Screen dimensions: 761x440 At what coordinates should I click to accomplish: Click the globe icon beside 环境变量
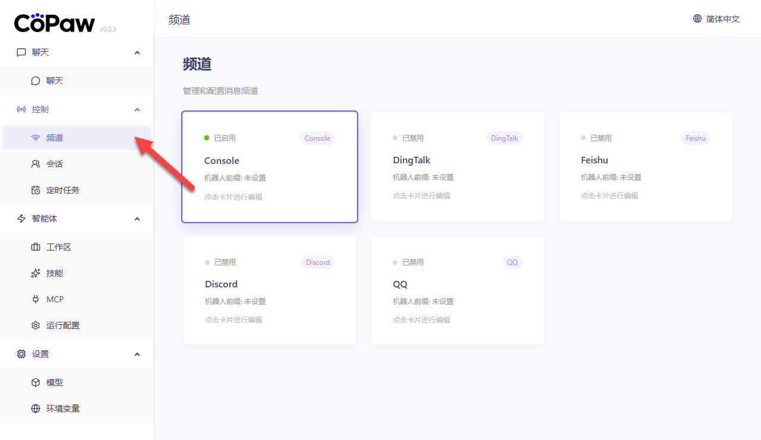tap(36, 409)
